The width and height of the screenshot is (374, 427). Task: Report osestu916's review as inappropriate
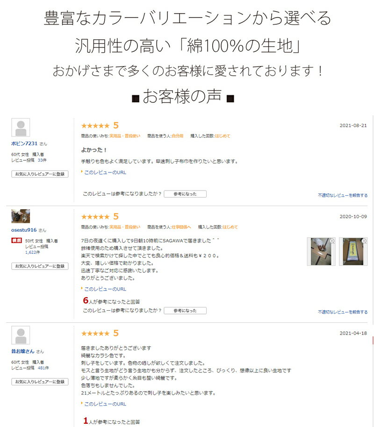pos(343,312)
